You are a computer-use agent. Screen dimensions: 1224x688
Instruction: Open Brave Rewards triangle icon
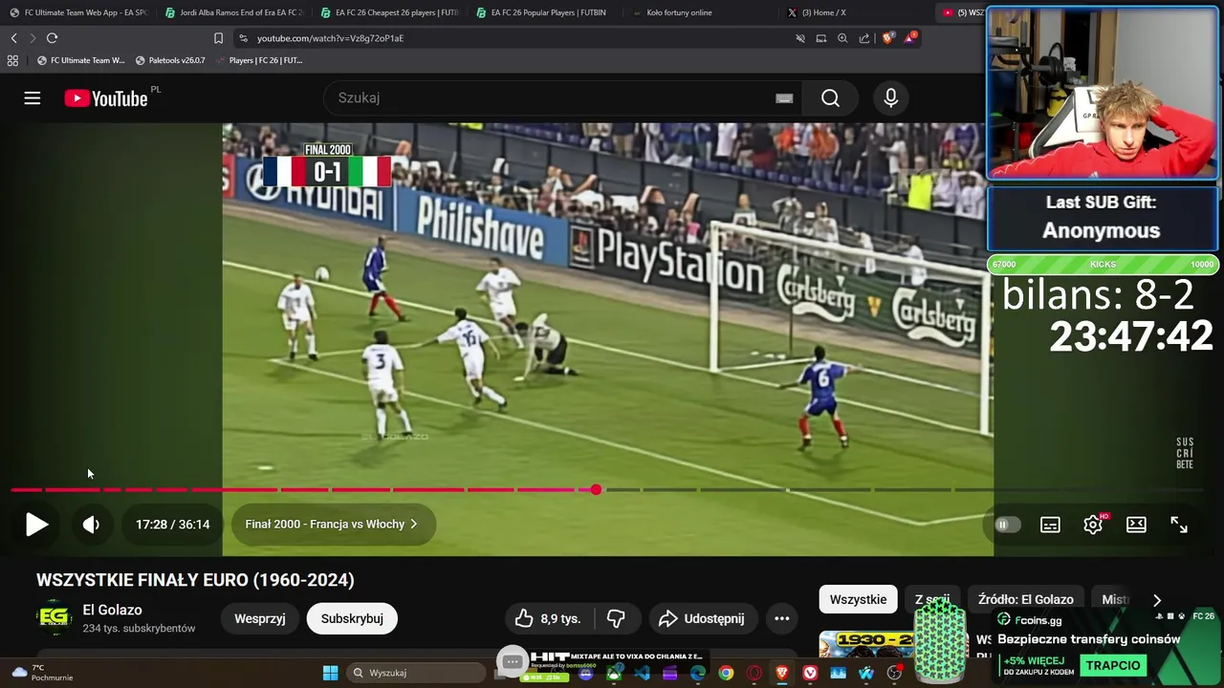pyautogui.click(x=910, y=38)
